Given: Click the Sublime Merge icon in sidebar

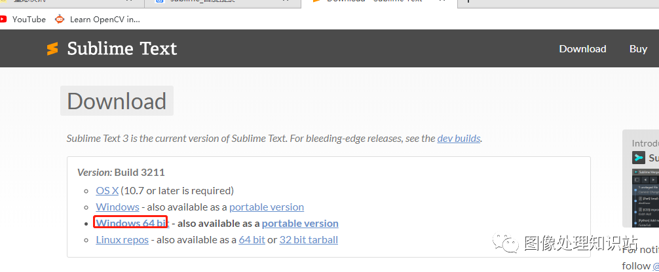Looking at the screenshot, I should [639, 158].
